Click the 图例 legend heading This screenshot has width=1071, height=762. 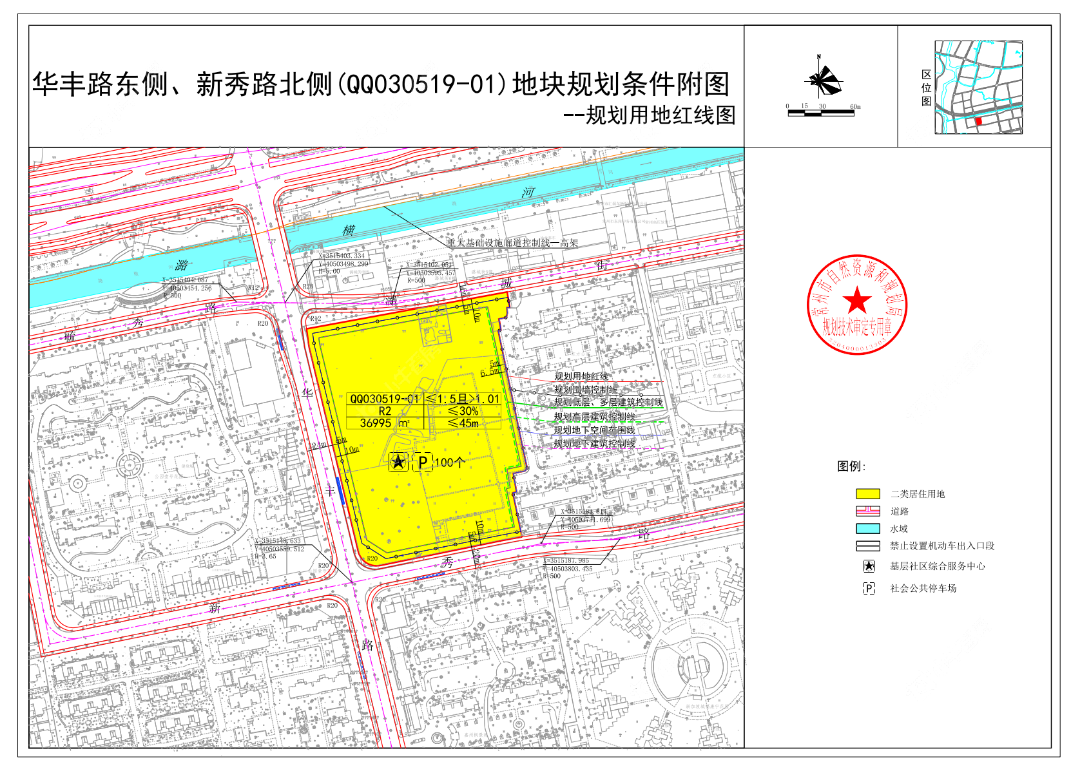pos(851,466)
